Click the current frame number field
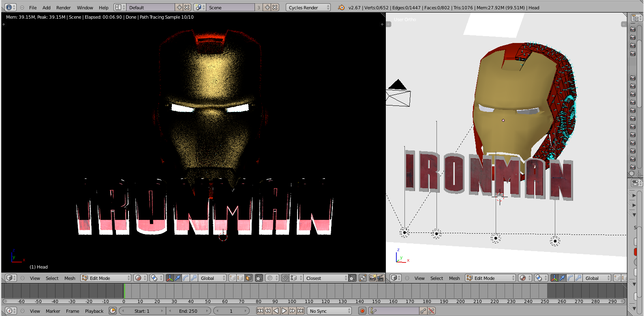Viewport: 644px width, 316px height. click(231, 311)
